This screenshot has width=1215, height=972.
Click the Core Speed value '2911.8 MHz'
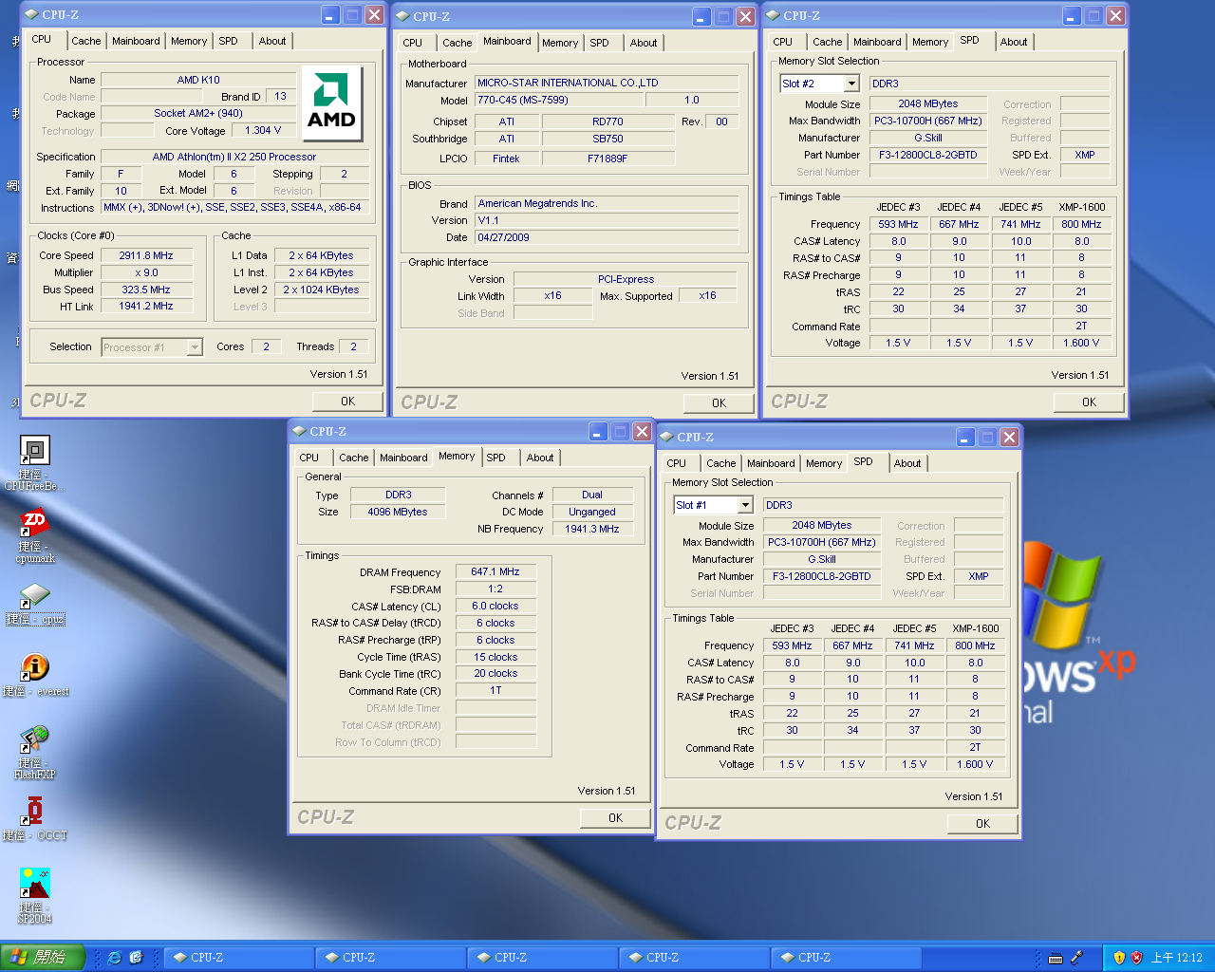coord(146,255)
